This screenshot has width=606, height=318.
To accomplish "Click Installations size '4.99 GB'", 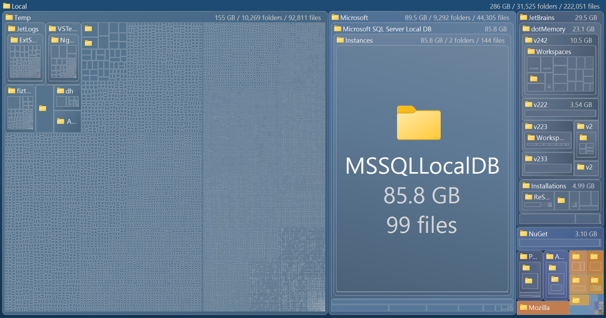I will 583,186.
